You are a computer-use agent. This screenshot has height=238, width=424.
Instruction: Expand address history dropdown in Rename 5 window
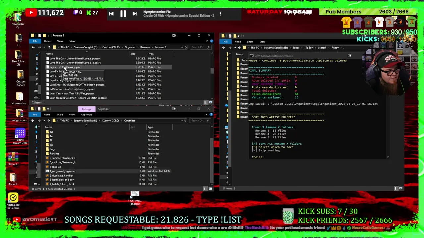(x=182, y=47)
